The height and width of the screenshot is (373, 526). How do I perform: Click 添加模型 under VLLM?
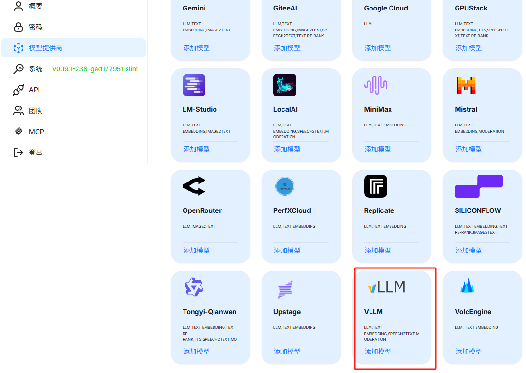pyautogui.click(x=378, y=352)
